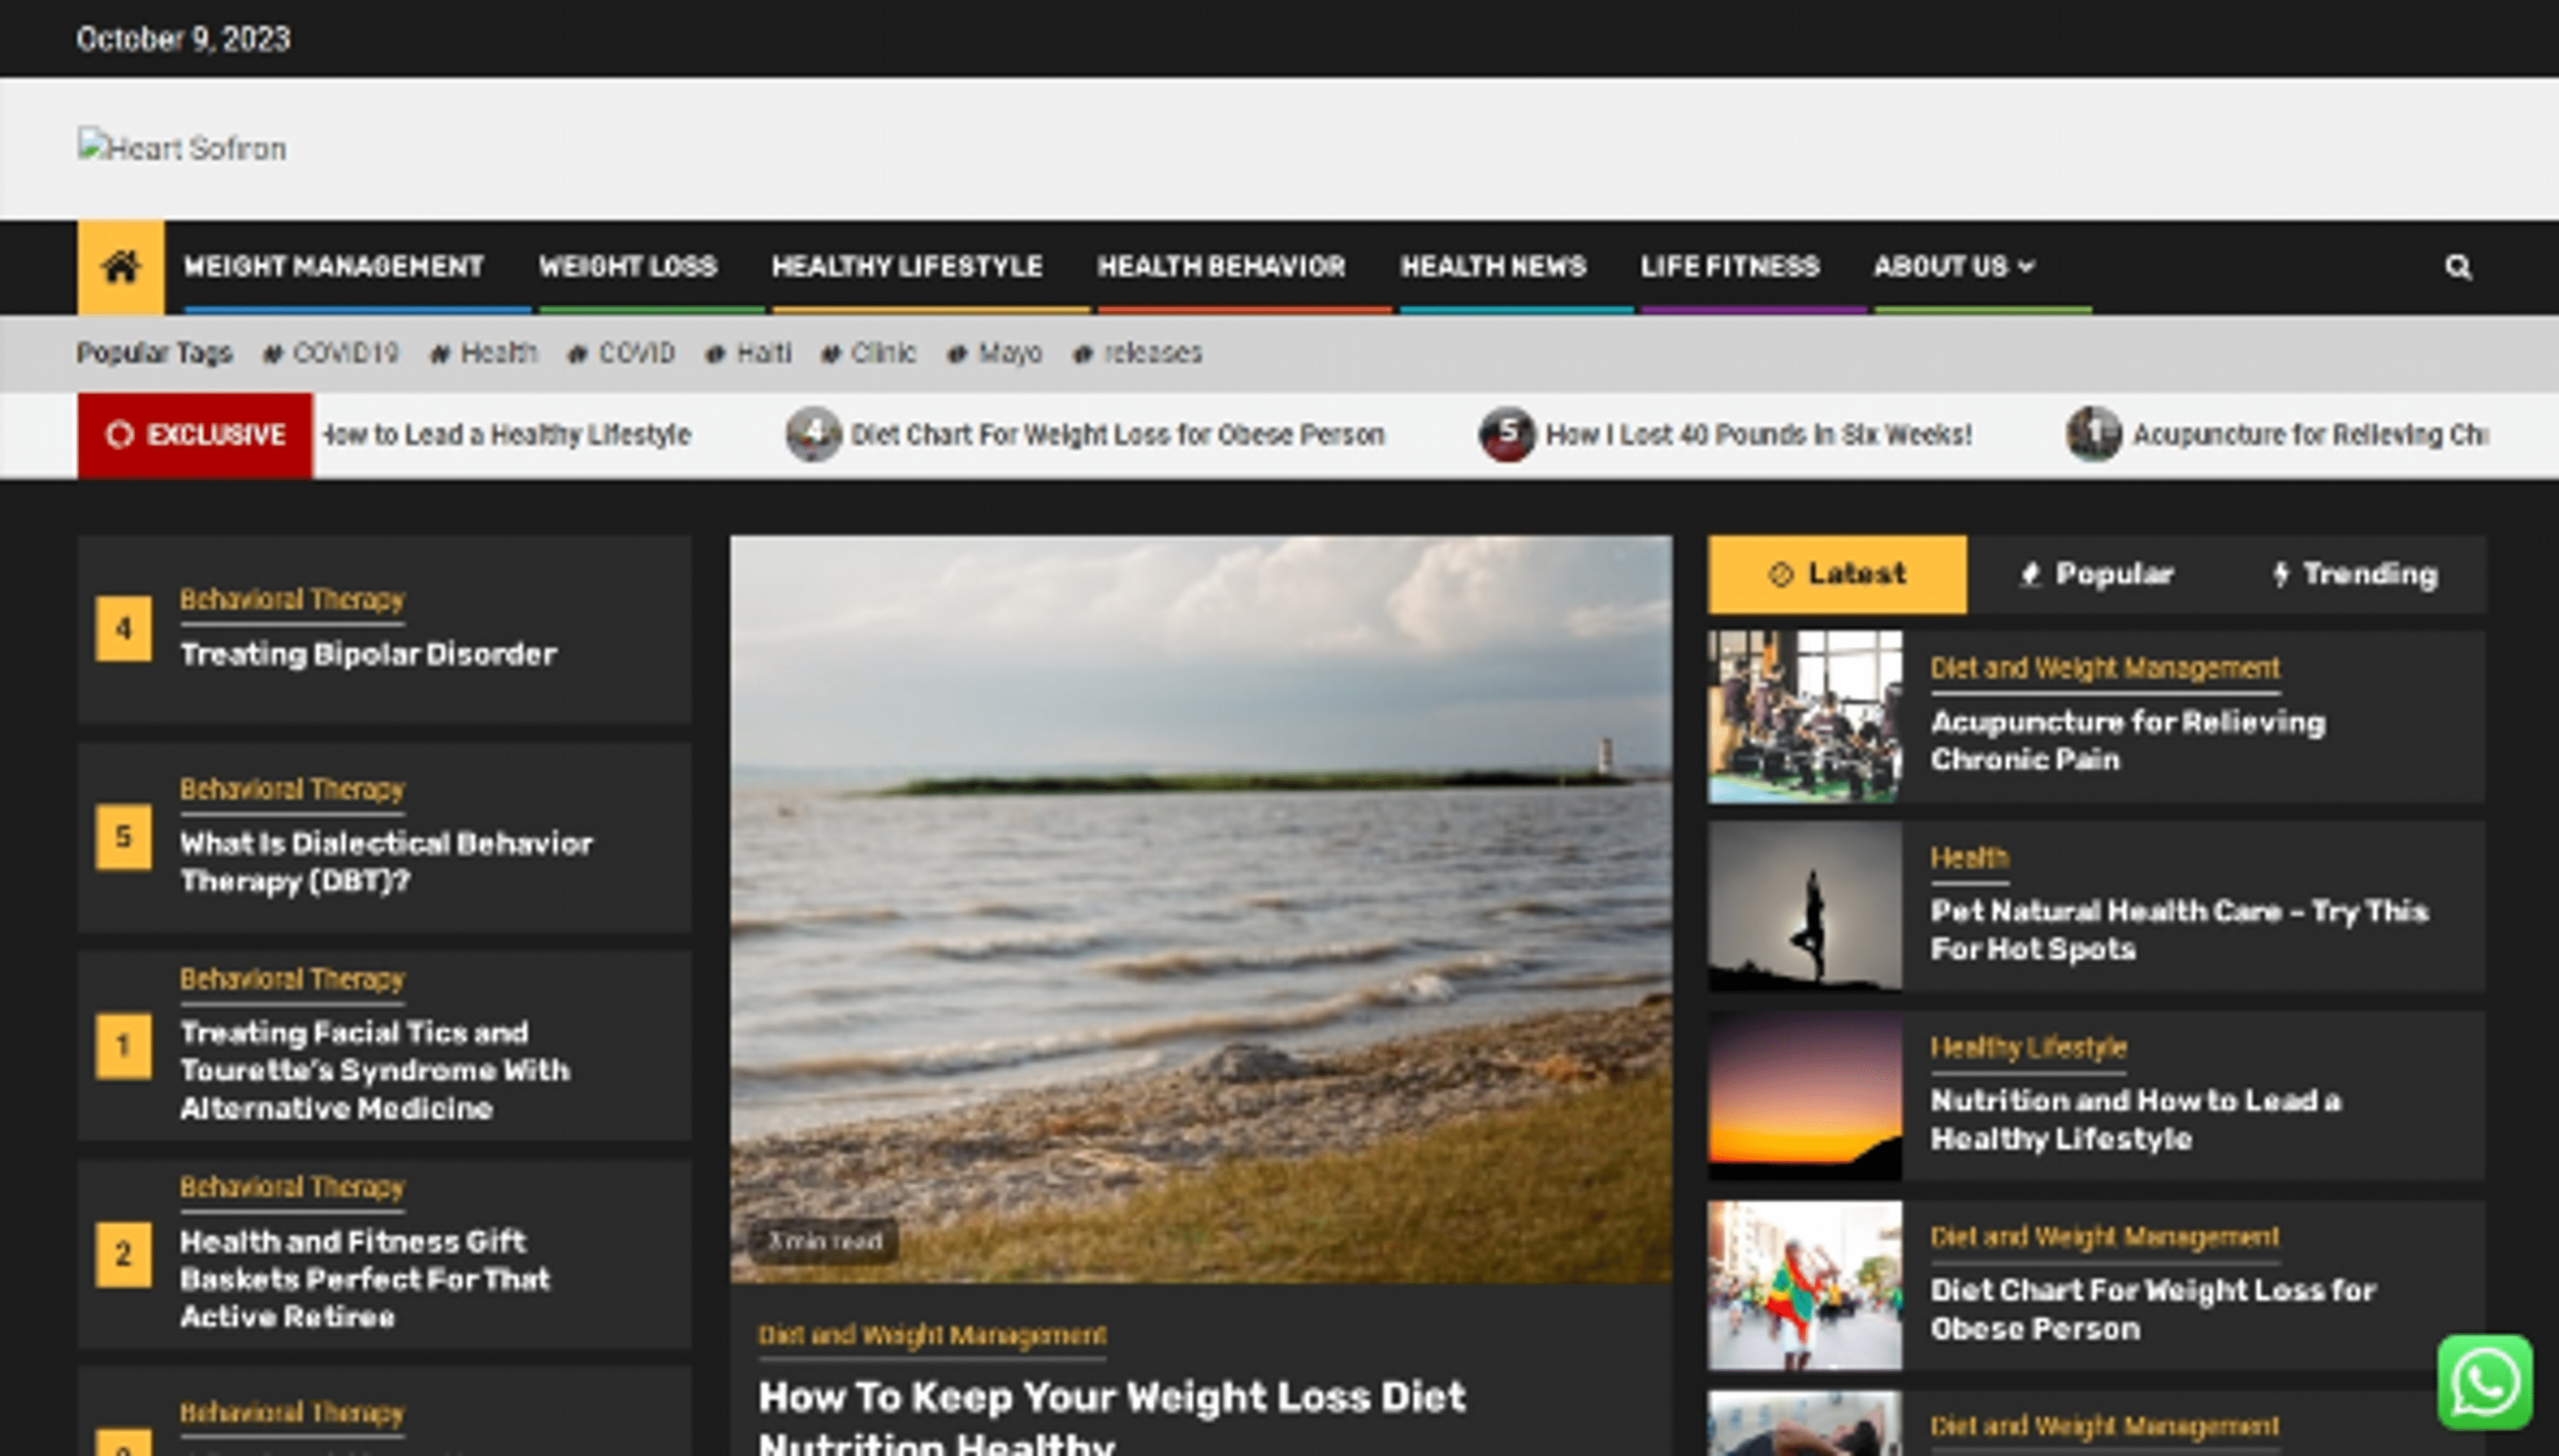This screenshot has width=2559, height=1456.
Task: Click number 4 circle thumbnail in ticker
Action: (x=813, y=434)
